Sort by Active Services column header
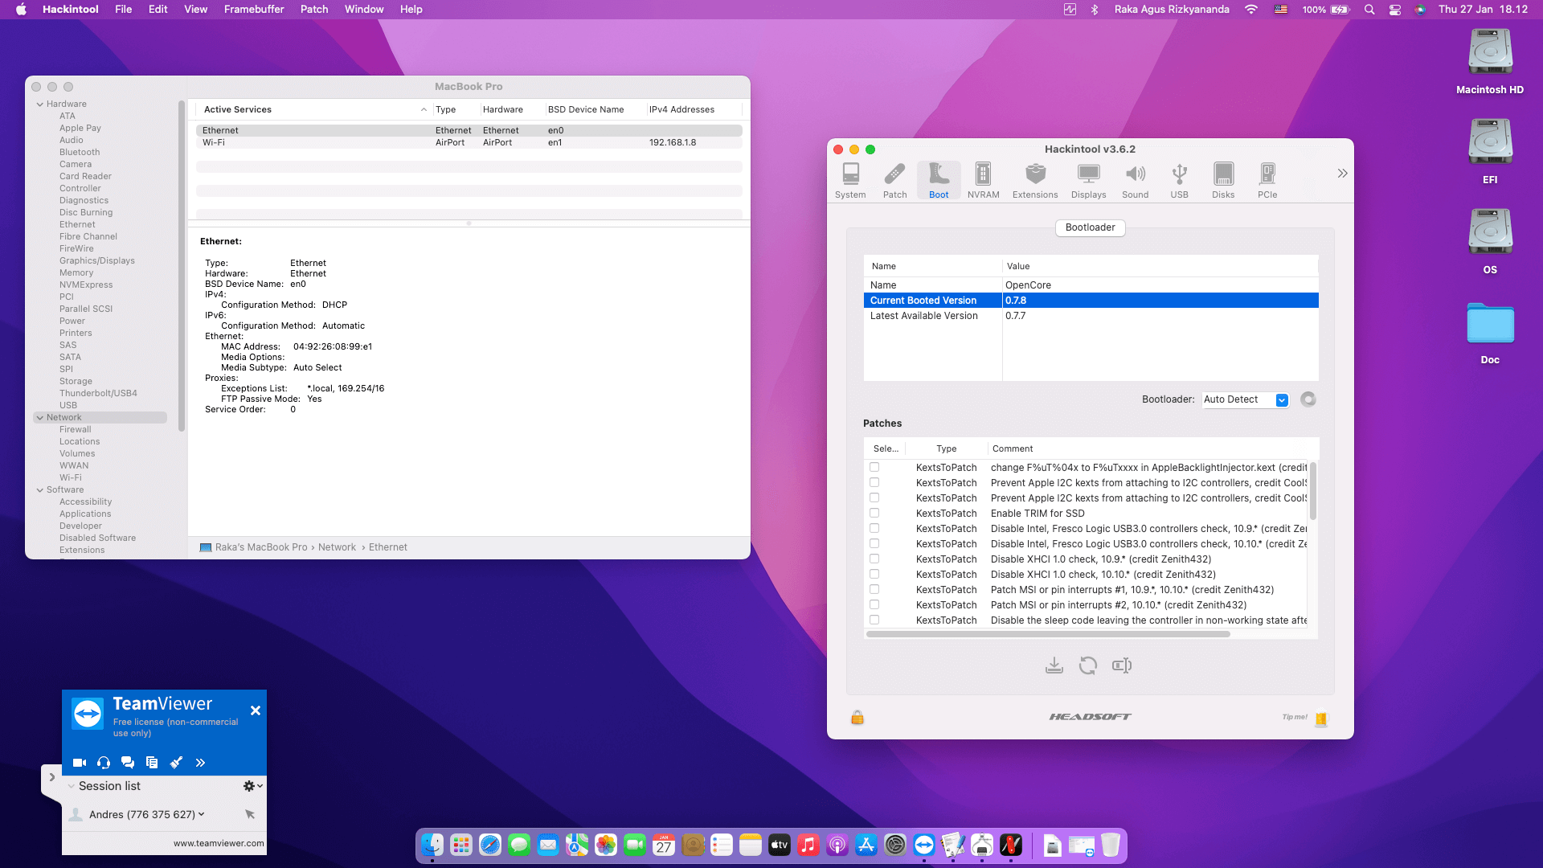 (x=313, y=109)
